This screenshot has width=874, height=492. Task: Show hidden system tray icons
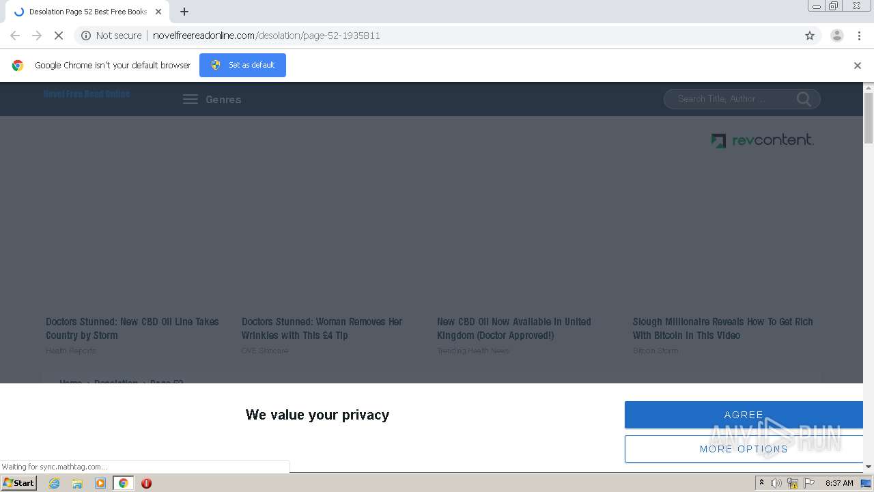[x=762, y=483]
